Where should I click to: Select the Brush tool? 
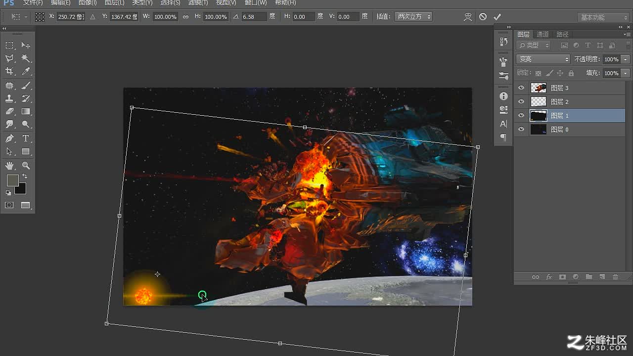pyautogui.click(x=26, y=86)
